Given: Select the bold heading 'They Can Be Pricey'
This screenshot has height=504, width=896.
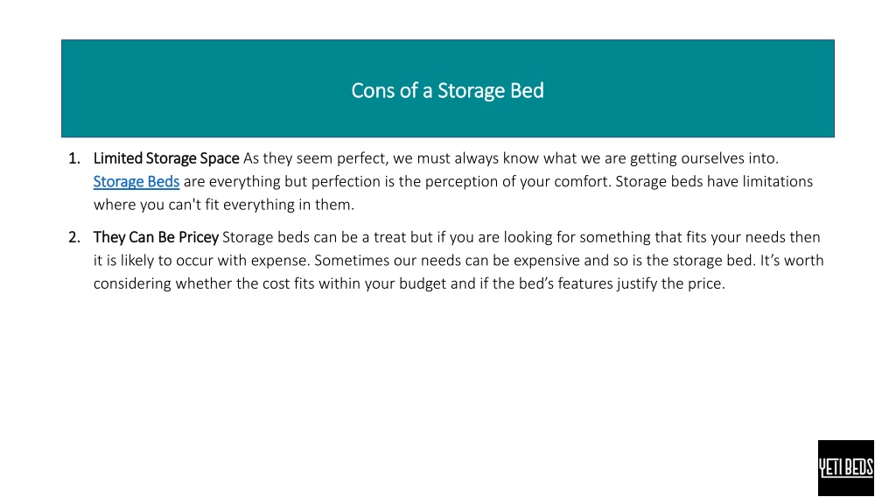Looking at the screenshot, I should [x=156, y=237].
